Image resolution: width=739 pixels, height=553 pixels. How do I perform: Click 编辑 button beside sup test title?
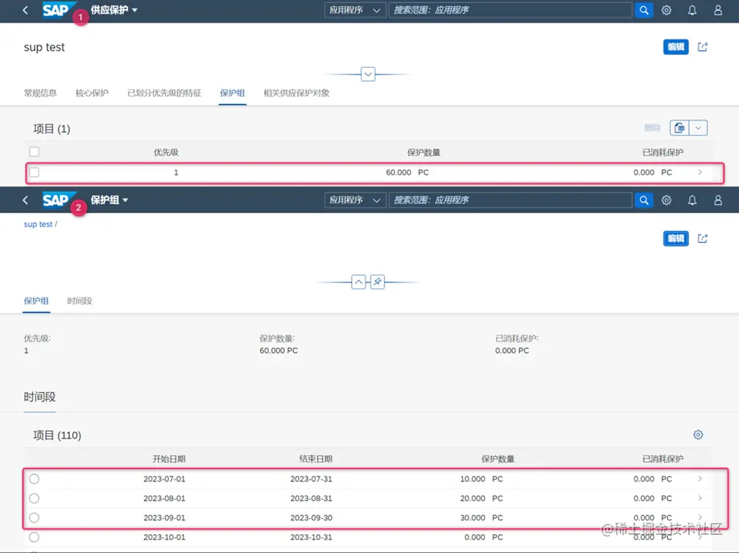point(676,47)
